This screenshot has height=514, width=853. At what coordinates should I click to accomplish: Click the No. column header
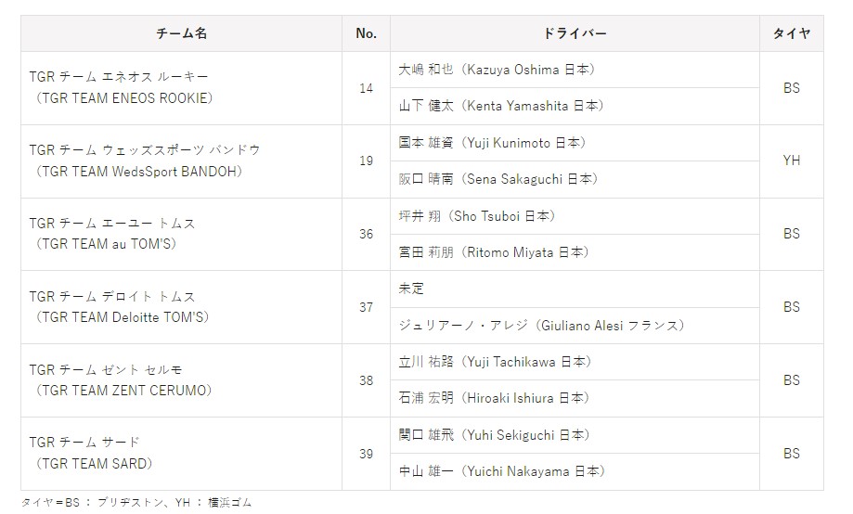point(366,33)
